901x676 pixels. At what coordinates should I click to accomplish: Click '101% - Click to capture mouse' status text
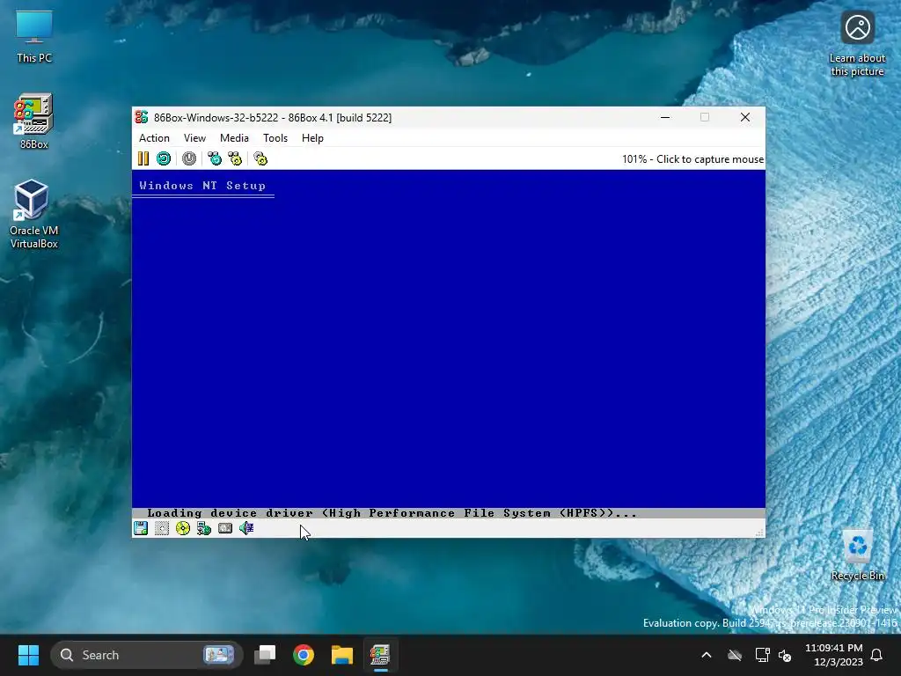tap(693, 159)
